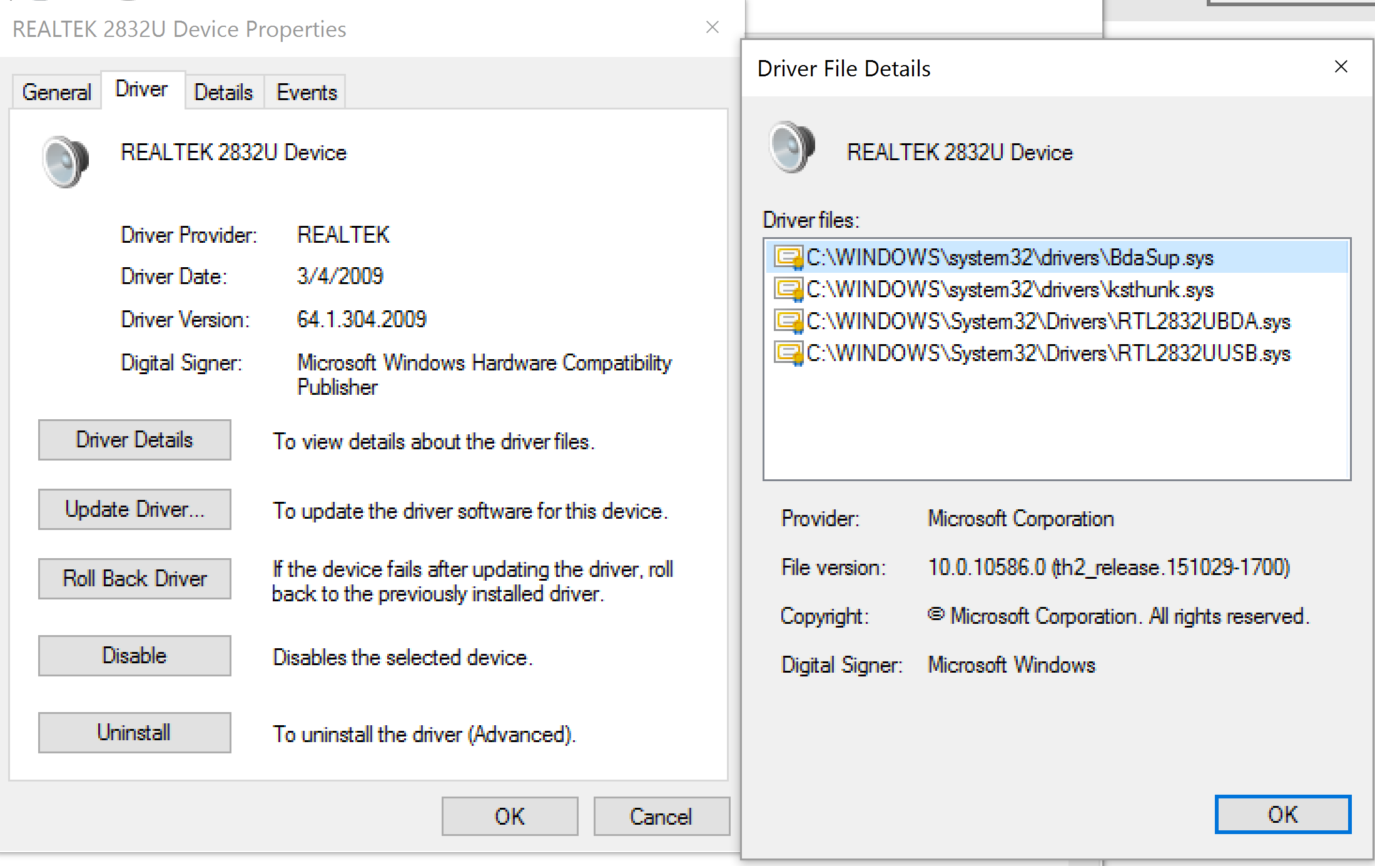Click the Microsoft Corporation copyright text
Image resolution: width=1375 pixels, height=866 pixels.
(1119, 616)
